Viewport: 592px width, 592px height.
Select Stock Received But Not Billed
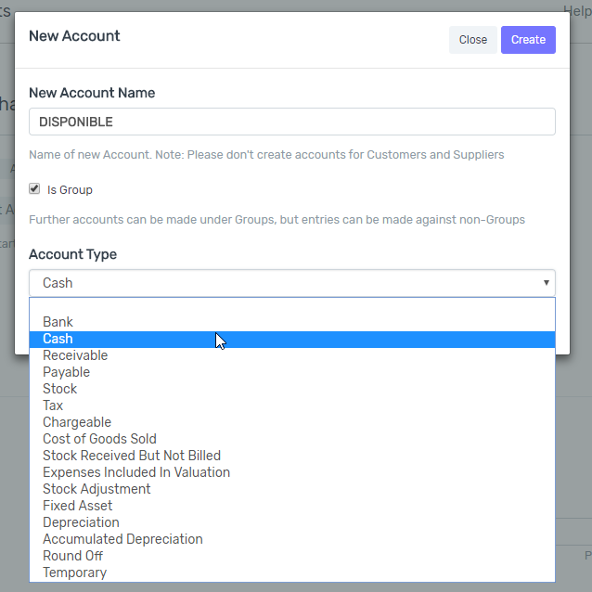[x=292, y=456]
